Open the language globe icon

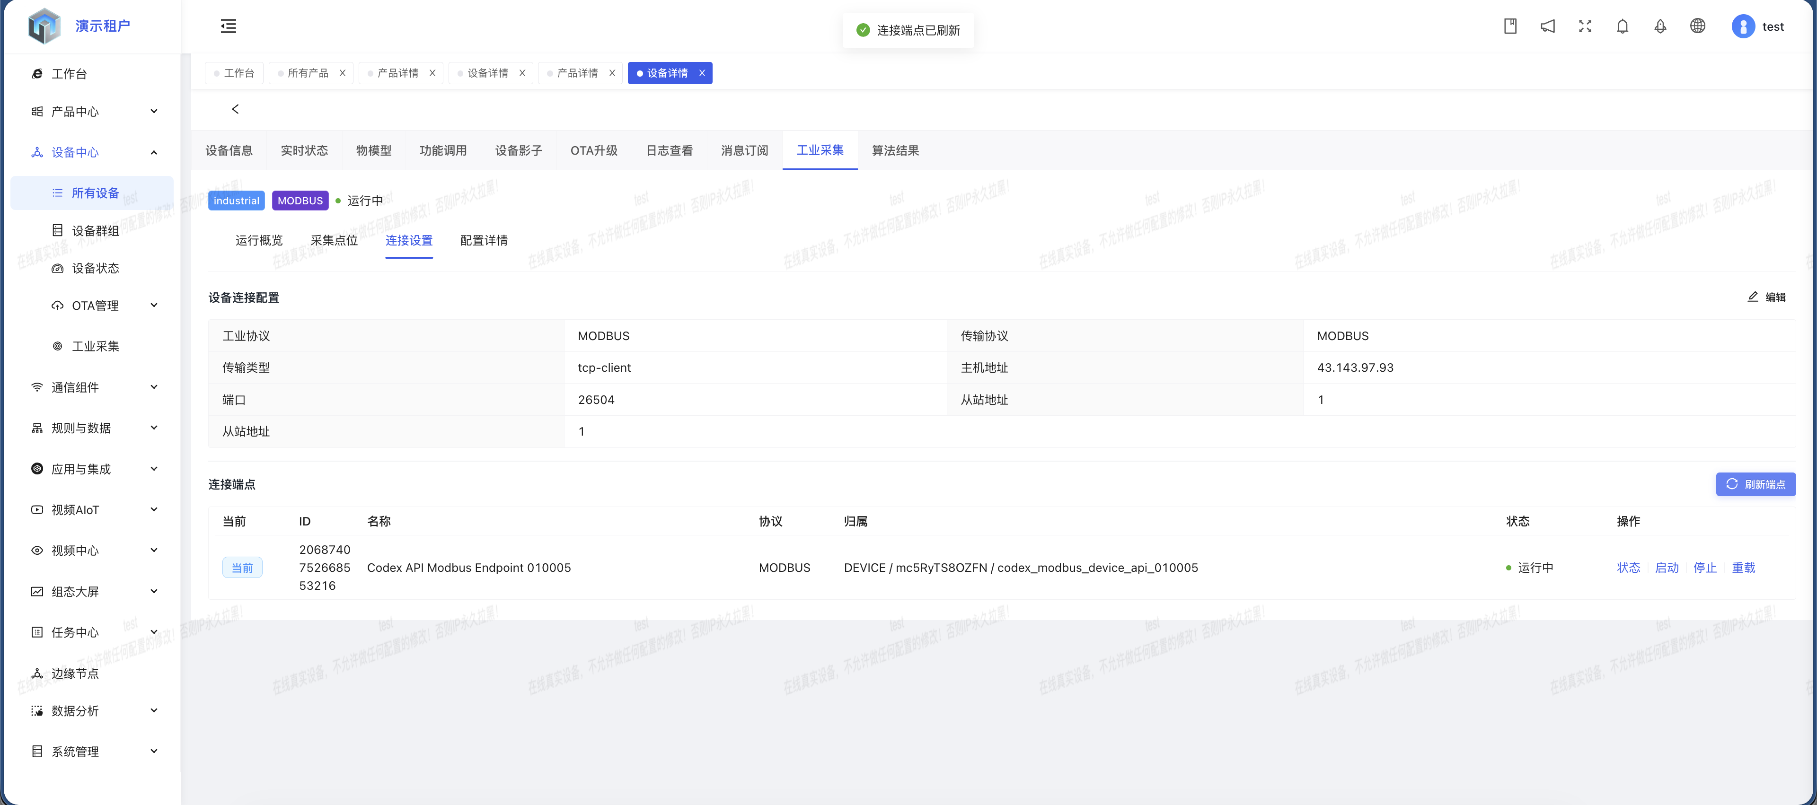[x=1698, y=26]
